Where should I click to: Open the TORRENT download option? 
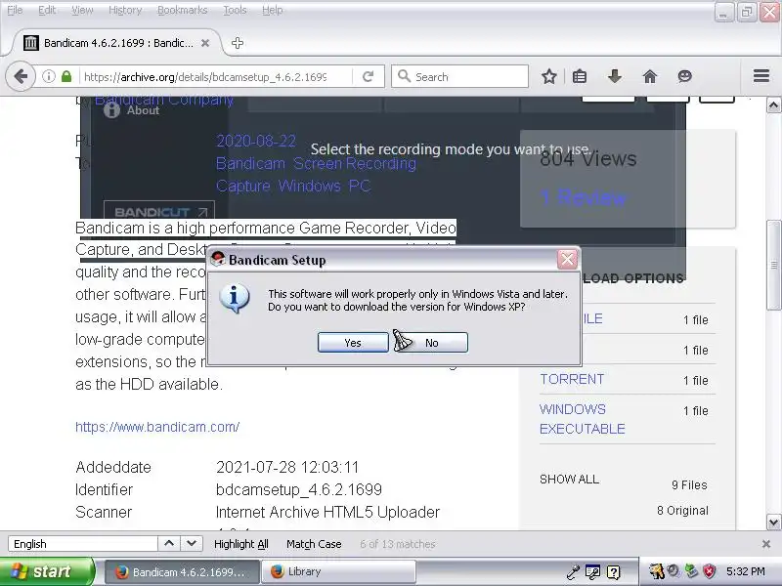572,379
